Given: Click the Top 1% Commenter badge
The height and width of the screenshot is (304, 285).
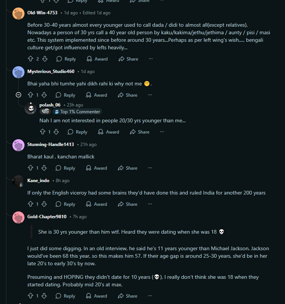Looking at the screenshot, I should click(78, 112).
